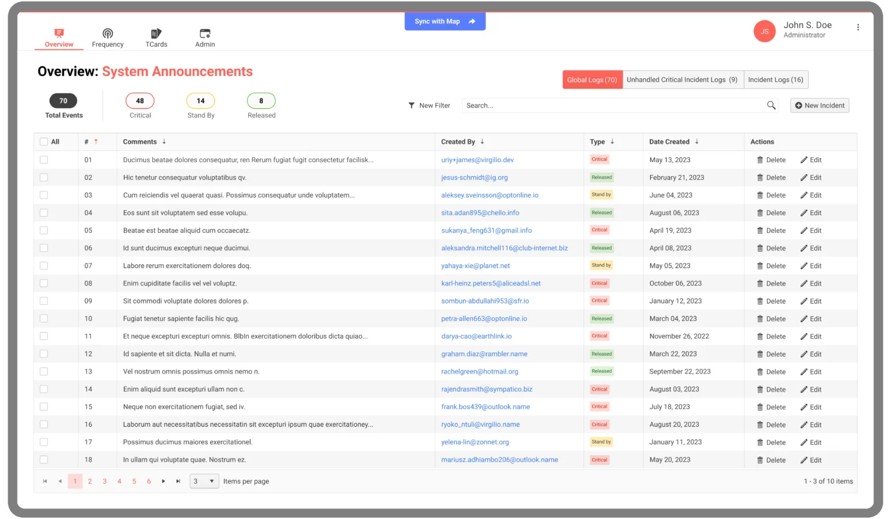The width and height of the screenshot is (891, 519).
Task: Click the JS user avatar
Action: coord(765,31)
